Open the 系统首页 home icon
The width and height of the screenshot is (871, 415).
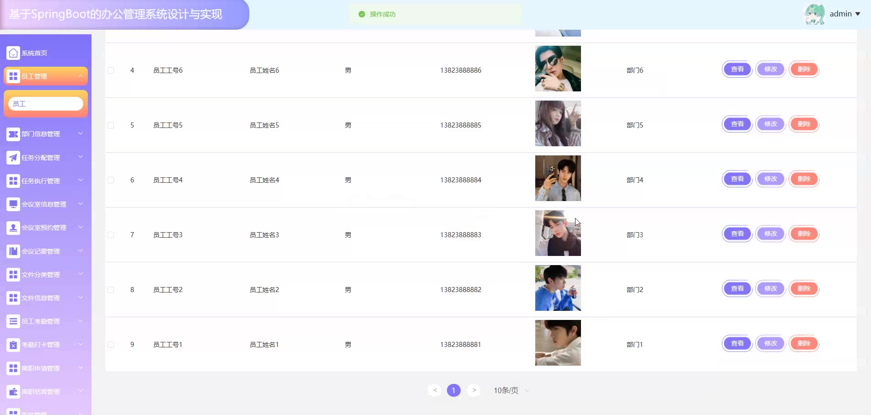coord(13,53)
